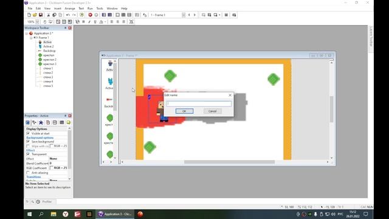Screen dimensions: 389x219
Task: Toggle Underline text formatting icon
Action: [x=95, y=22]
